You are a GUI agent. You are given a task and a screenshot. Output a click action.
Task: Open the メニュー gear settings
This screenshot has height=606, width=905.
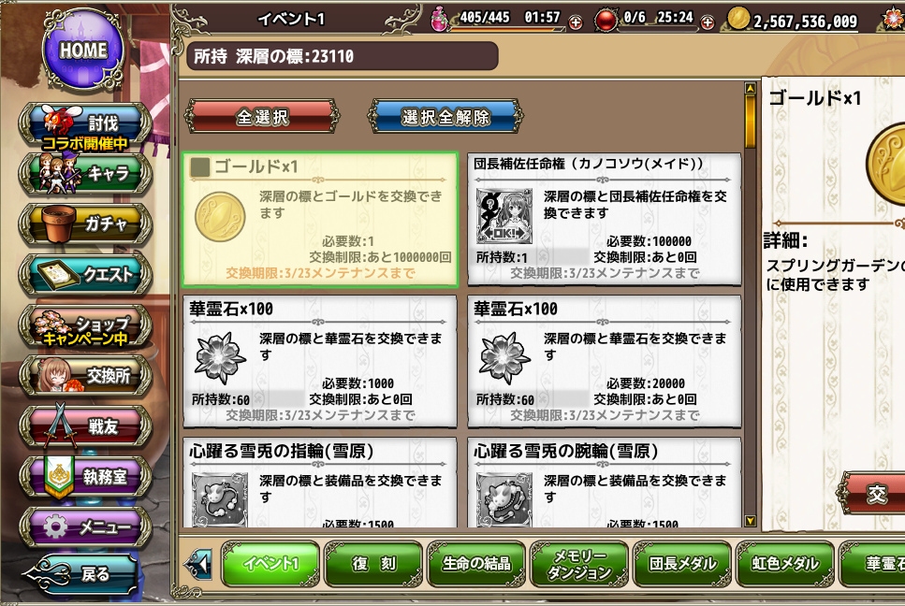pos(85,527)
